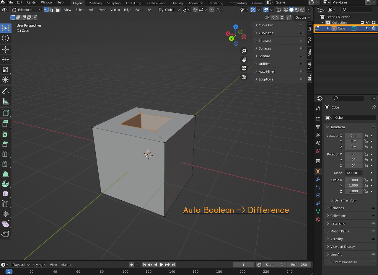
Task: Hide the Cube object in the outliner
Action: pyautogui.click(x=367, y=28)
